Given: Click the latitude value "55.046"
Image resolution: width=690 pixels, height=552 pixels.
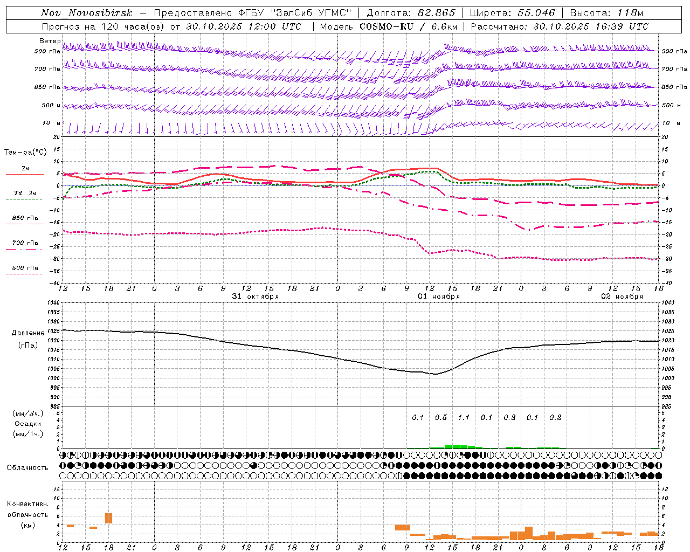Looking at the screenshot, I should (x=537, y=13).
